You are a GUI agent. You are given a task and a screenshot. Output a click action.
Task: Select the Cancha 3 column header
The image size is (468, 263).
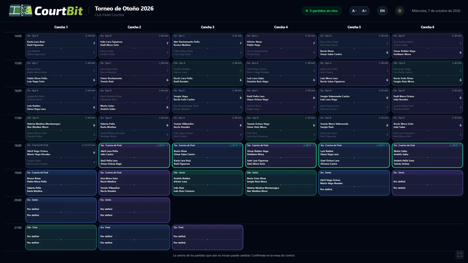pos(207,27)
